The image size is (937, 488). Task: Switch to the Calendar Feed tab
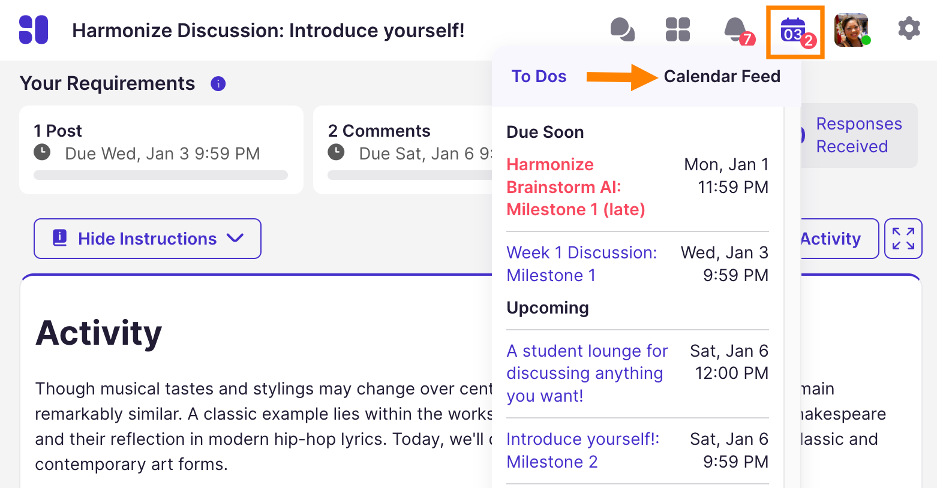point(722,76)
